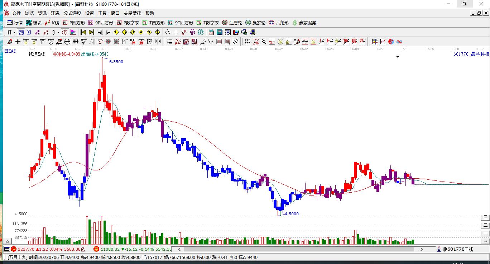Open the 江恩轮 Gann wheel
The image size is (490, 264).
(232, 23)
